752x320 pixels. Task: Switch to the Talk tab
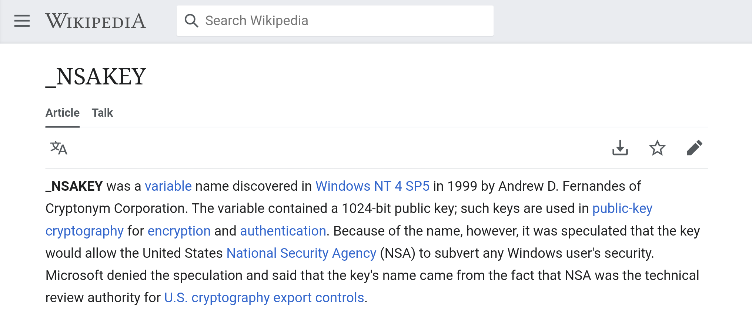(102, 113)
